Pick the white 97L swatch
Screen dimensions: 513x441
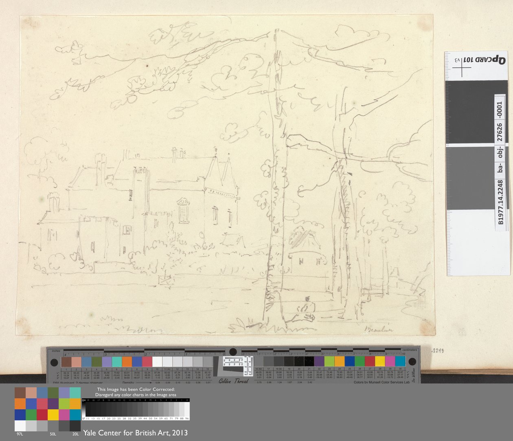tap(20, 426)
